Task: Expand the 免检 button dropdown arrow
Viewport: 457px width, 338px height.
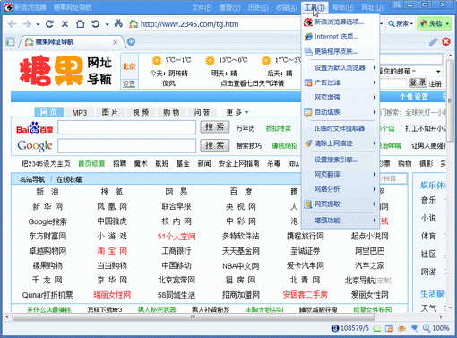Action: point(447,23)
